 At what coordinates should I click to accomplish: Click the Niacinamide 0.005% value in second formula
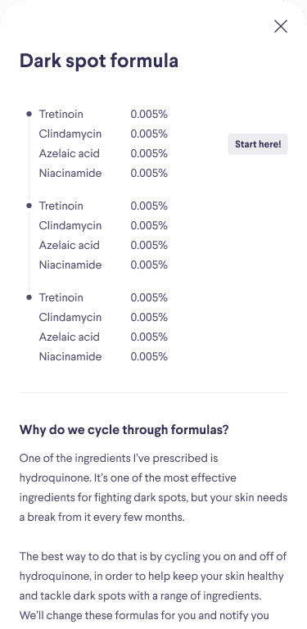[x=149, y=265]
